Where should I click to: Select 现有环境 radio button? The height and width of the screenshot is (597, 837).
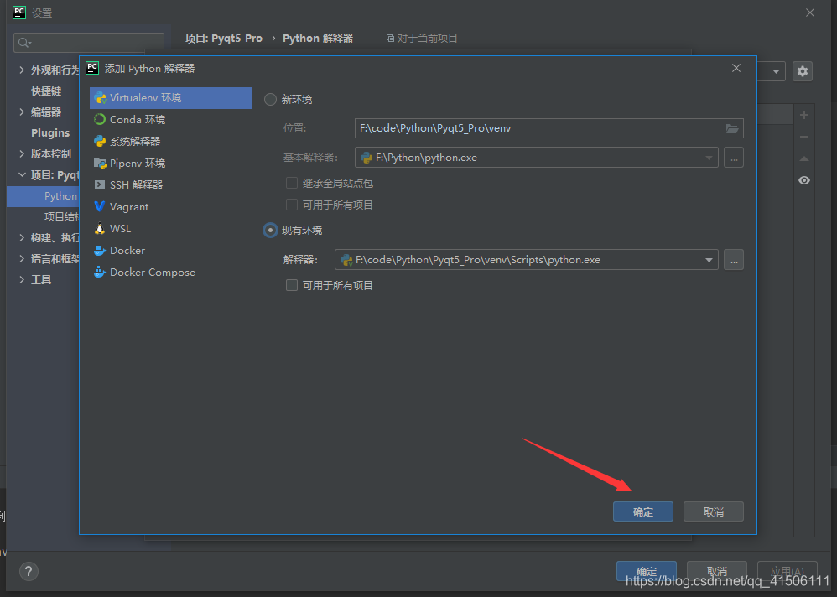pyautogui.click(x=271, y=231)
